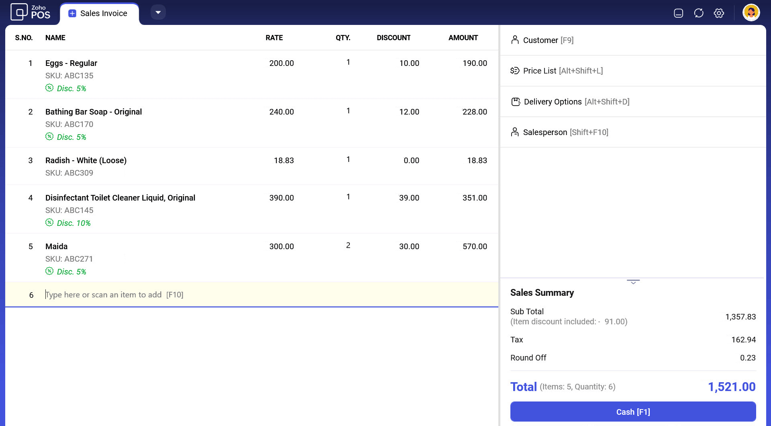
Task: Open the settings gear icon
Action: tap(719, 13)
